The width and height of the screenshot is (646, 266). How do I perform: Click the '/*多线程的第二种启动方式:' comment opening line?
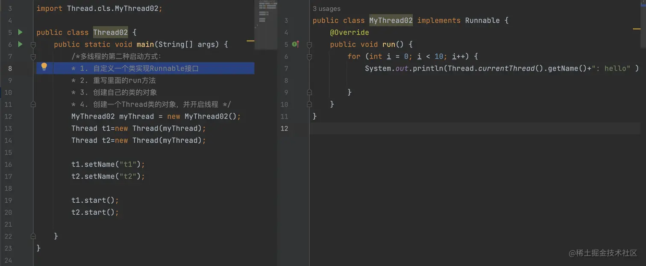[116, 56]
